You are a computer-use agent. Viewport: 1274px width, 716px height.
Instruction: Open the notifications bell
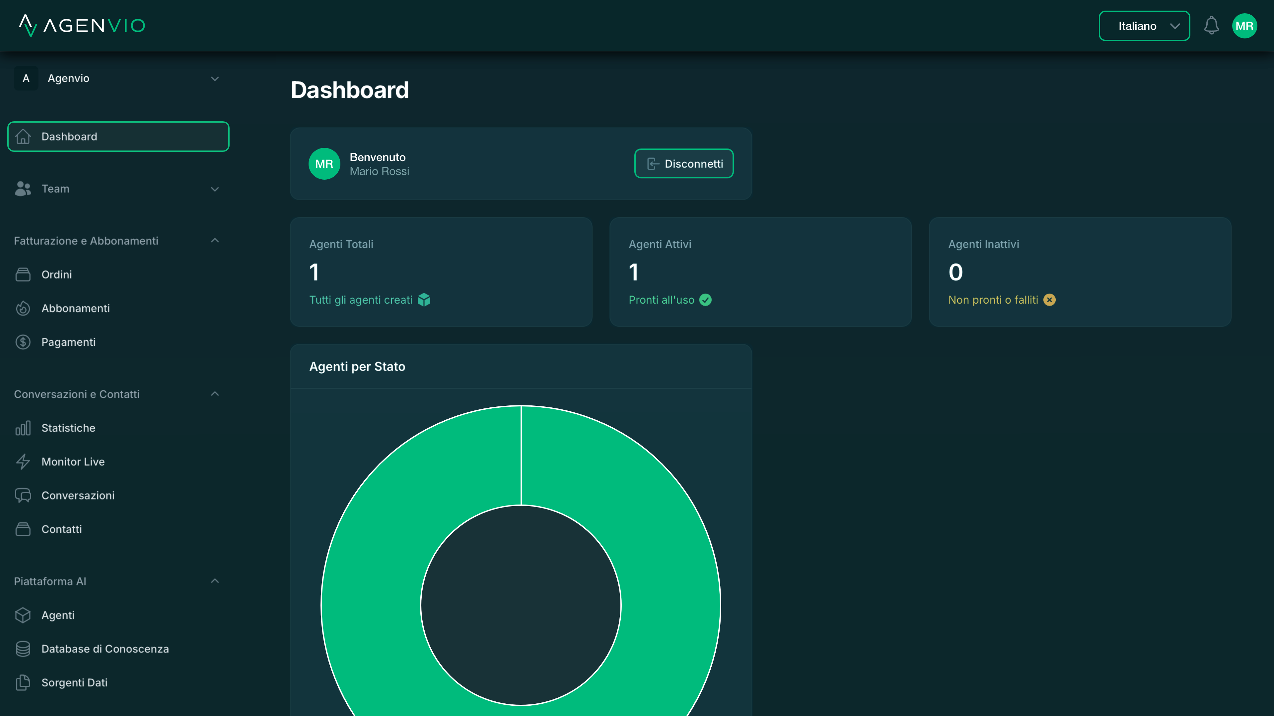[1212, 26]
